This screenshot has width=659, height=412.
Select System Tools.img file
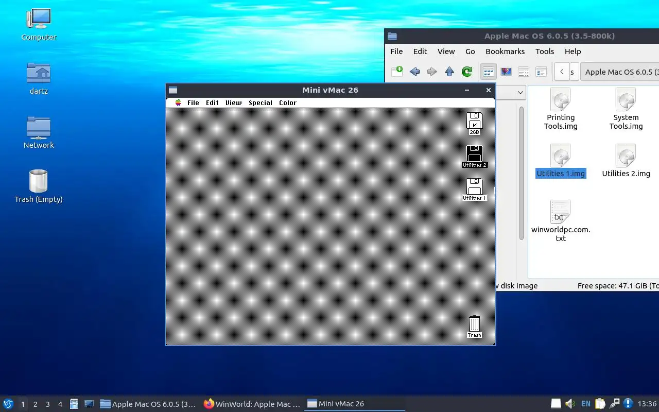tap(626, 109)
